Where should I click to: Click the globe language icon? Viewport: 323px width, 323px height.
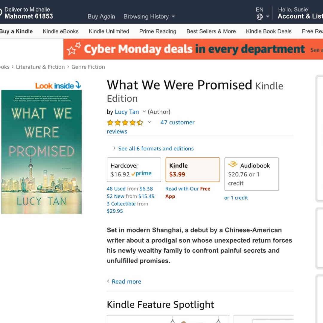260,17
